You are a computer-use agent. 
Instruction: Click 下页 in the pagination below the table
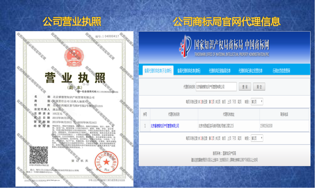coord(234,138)
